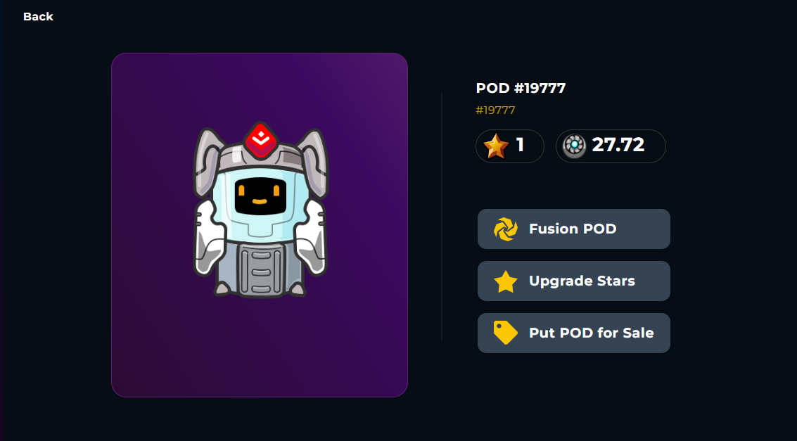This screenshot has width=797, height=441.
Task: Open the Fusion POD button label
Action: coord(573,229)
